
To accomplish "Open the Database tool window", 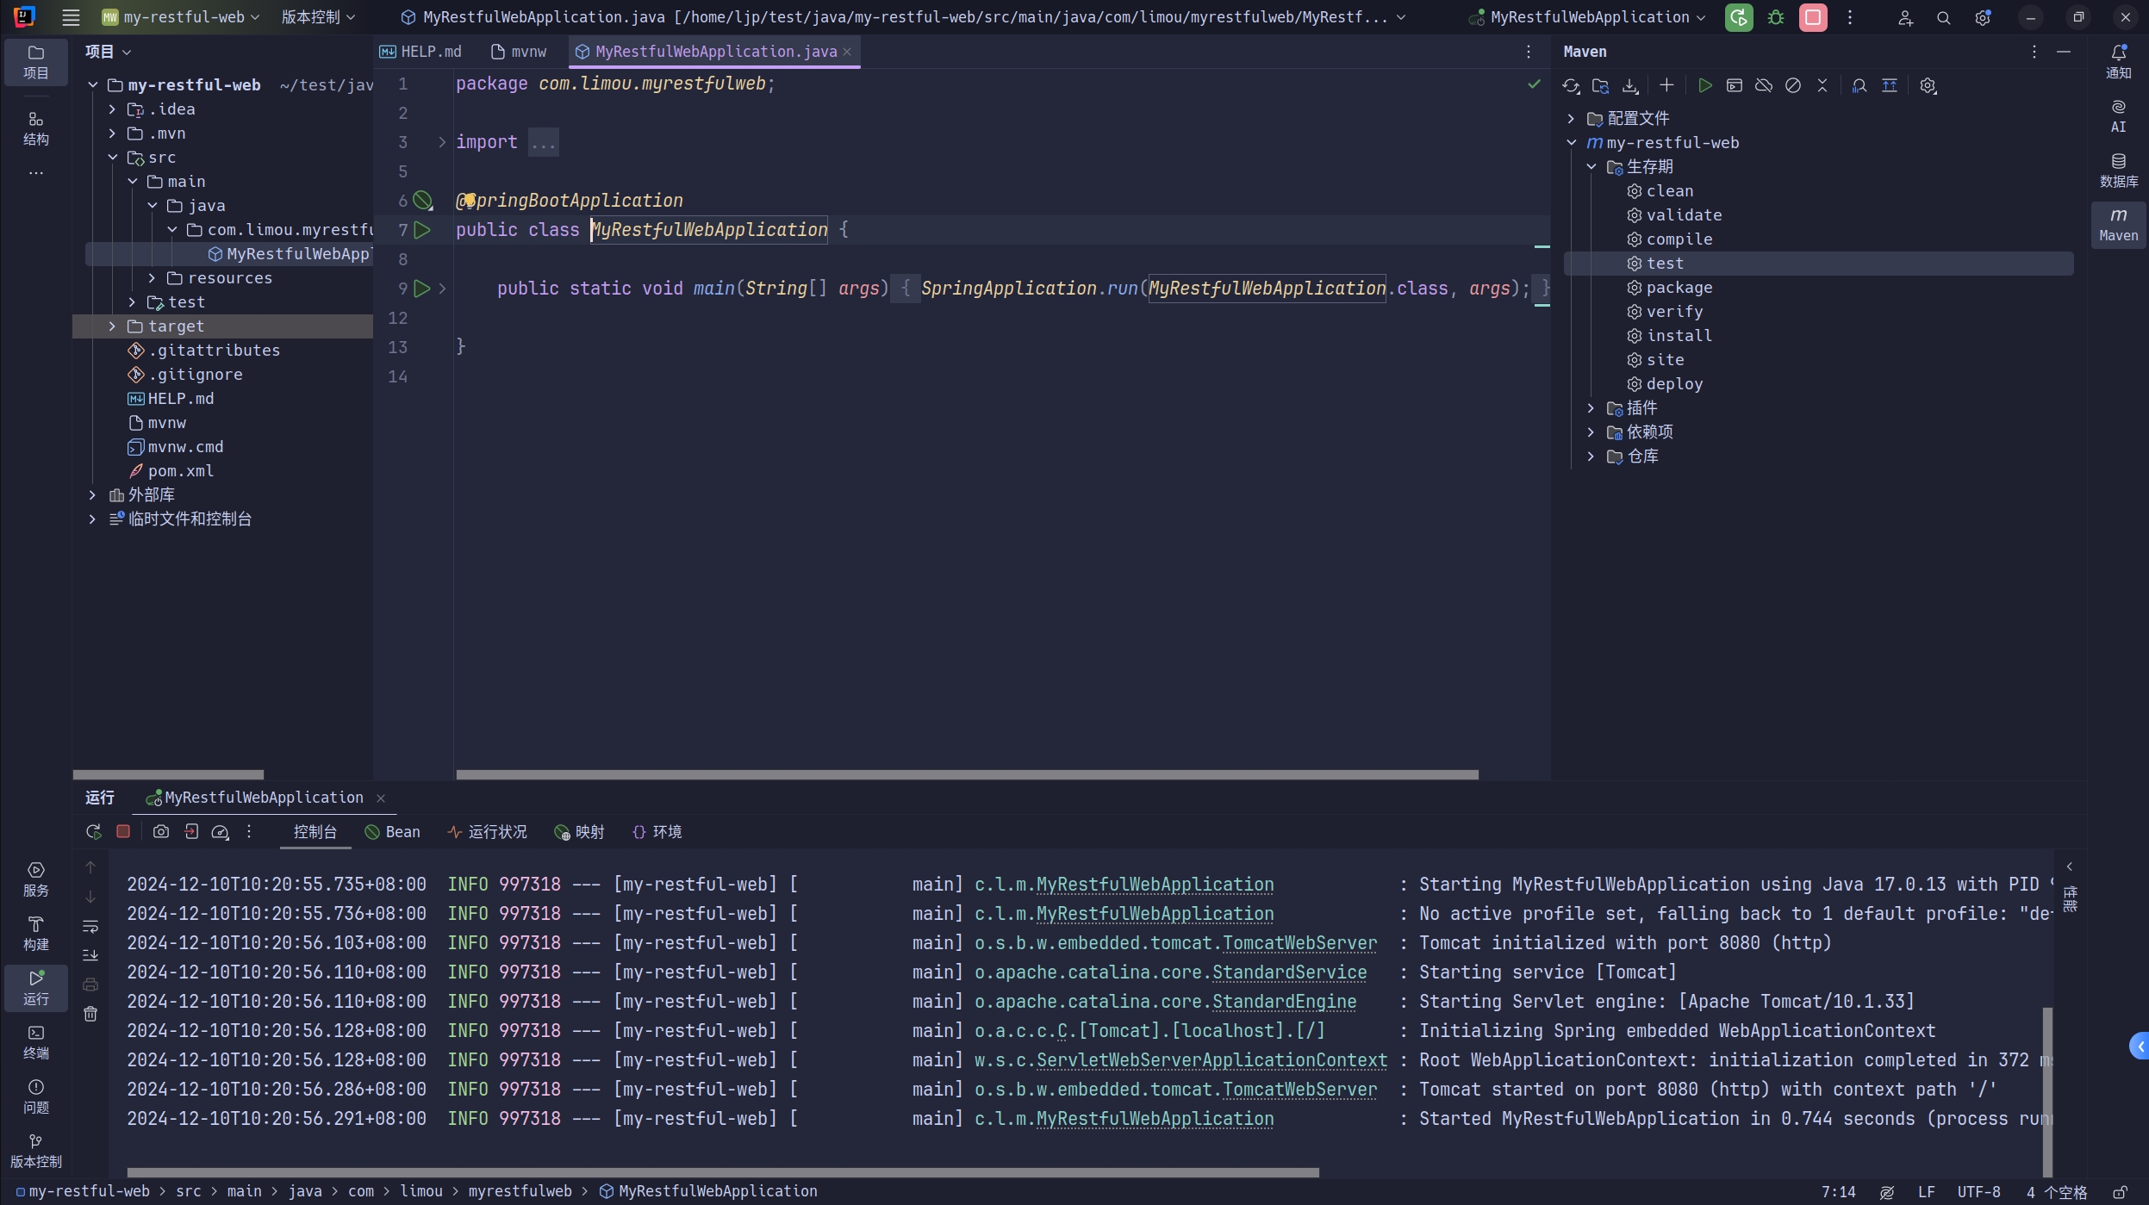I will (x=2118, y=170).
